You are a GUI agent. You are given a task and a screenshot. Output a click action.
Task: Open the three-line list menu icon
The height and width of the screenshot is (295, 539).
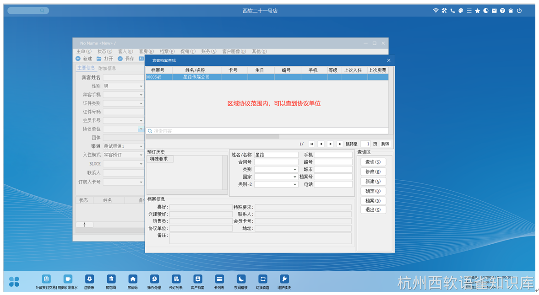pyautogui.click(x=469, y=11)
